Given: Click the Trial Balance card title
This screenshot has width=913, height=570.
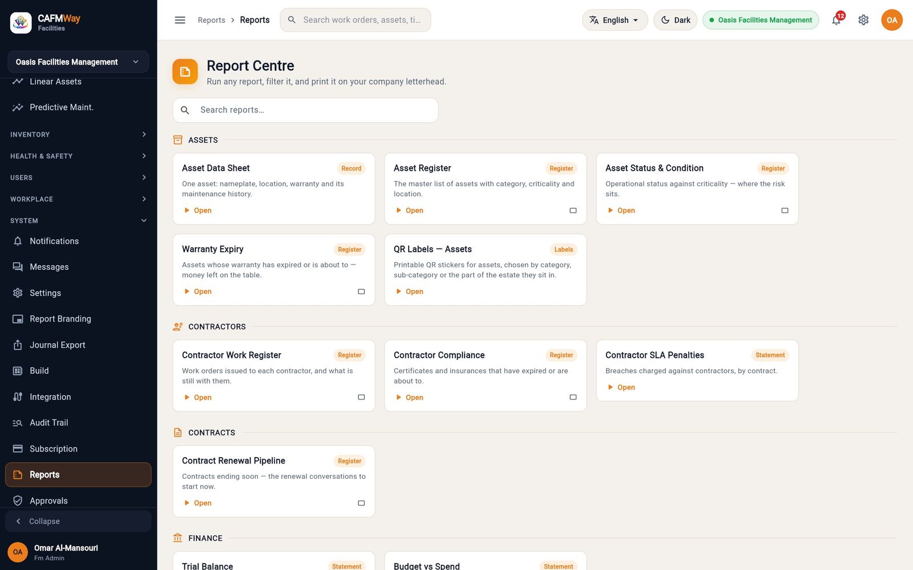Looking at the screenshot, I should [207, 566].
